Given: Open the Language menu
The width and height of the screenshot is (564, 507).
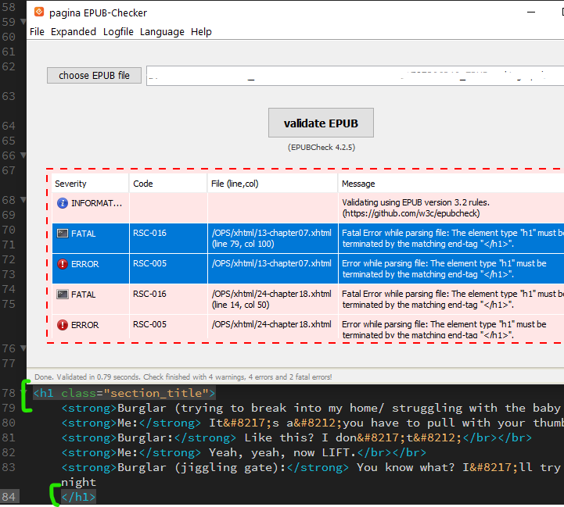Looking at the screenshot, I should click(x=162, y=31).
